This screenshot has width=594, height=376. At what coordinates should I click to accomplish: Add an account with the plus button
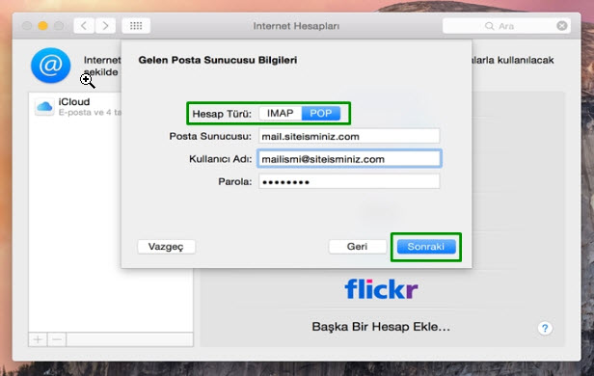click(x=38, y=339)
